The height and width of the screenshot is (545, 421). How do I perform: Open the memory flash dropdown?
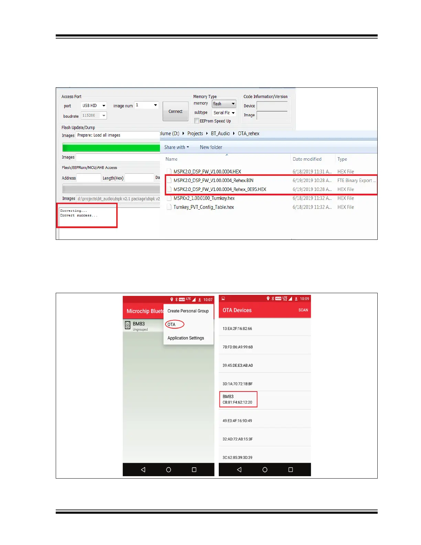pyautogui.click(x=224, y=104)
